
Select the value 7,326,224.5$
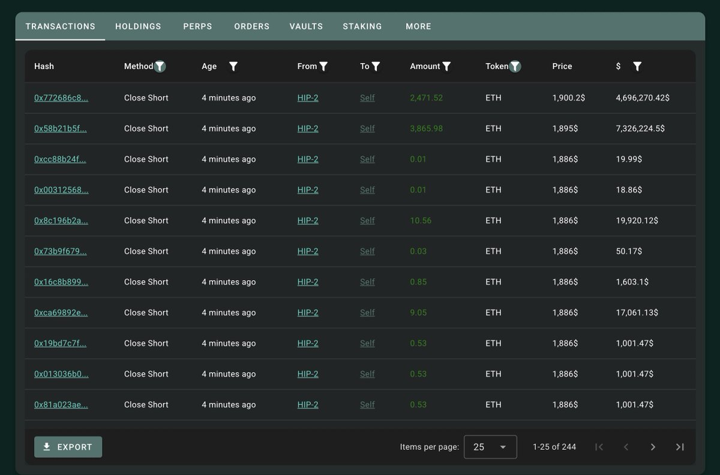click(640, 128)
